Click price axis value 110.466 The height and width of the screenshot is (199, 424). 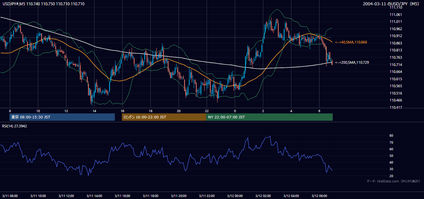(395, 100)
